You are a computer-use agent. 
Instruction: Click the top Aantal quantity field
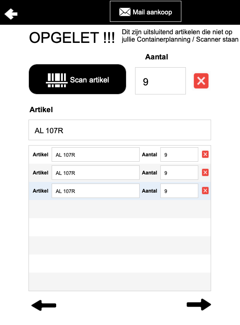(161, 81)
